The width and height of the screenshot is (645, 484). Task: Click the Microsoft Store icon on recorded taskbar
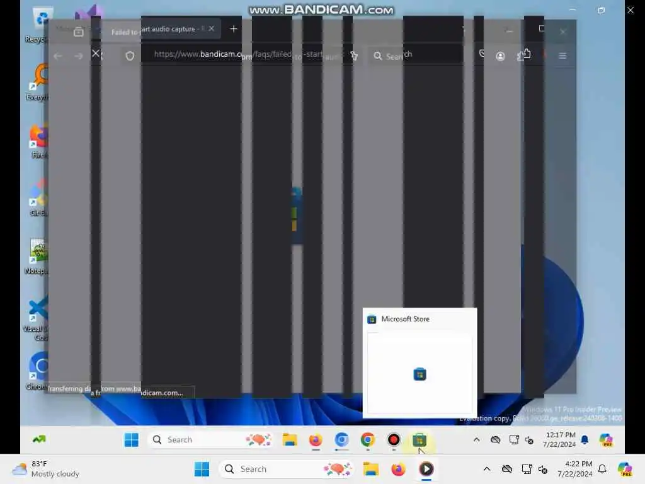pos(419,440)
